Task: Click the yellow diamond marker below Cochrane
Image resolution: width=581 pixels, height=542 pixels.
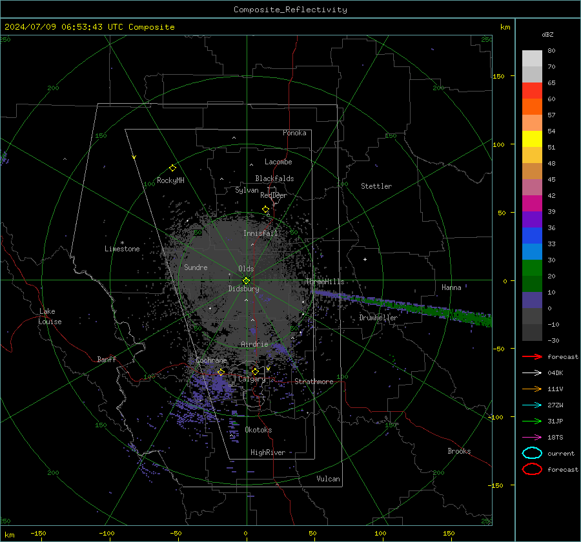Action: [x=221, y=372]
